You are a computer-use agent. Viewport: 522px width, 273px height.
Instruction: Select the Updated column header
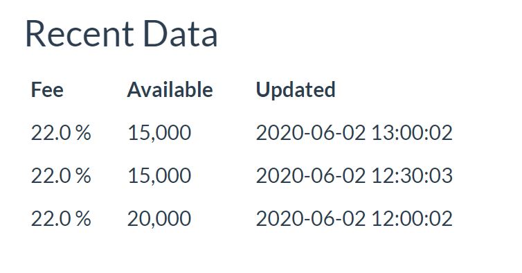(296, 90)
